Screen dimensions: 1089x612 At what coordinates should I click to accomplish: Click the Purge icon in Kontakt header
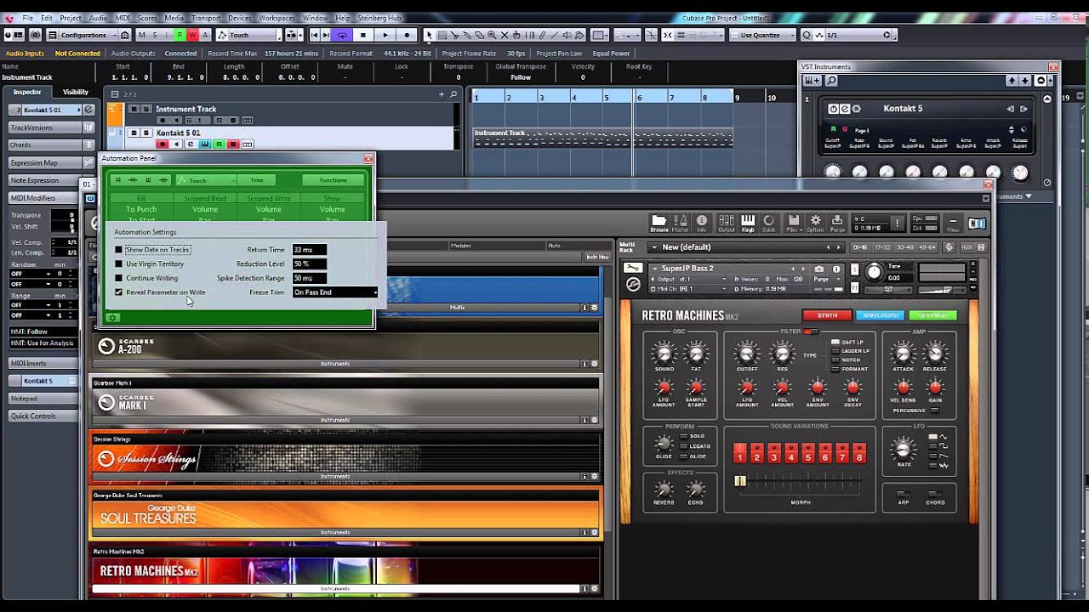[x=836, y=223]
